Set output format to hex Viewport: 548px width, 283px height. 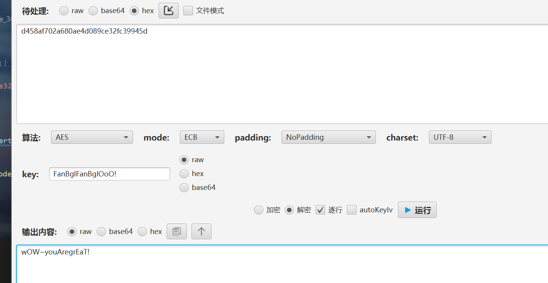click(x=142, y=232)
